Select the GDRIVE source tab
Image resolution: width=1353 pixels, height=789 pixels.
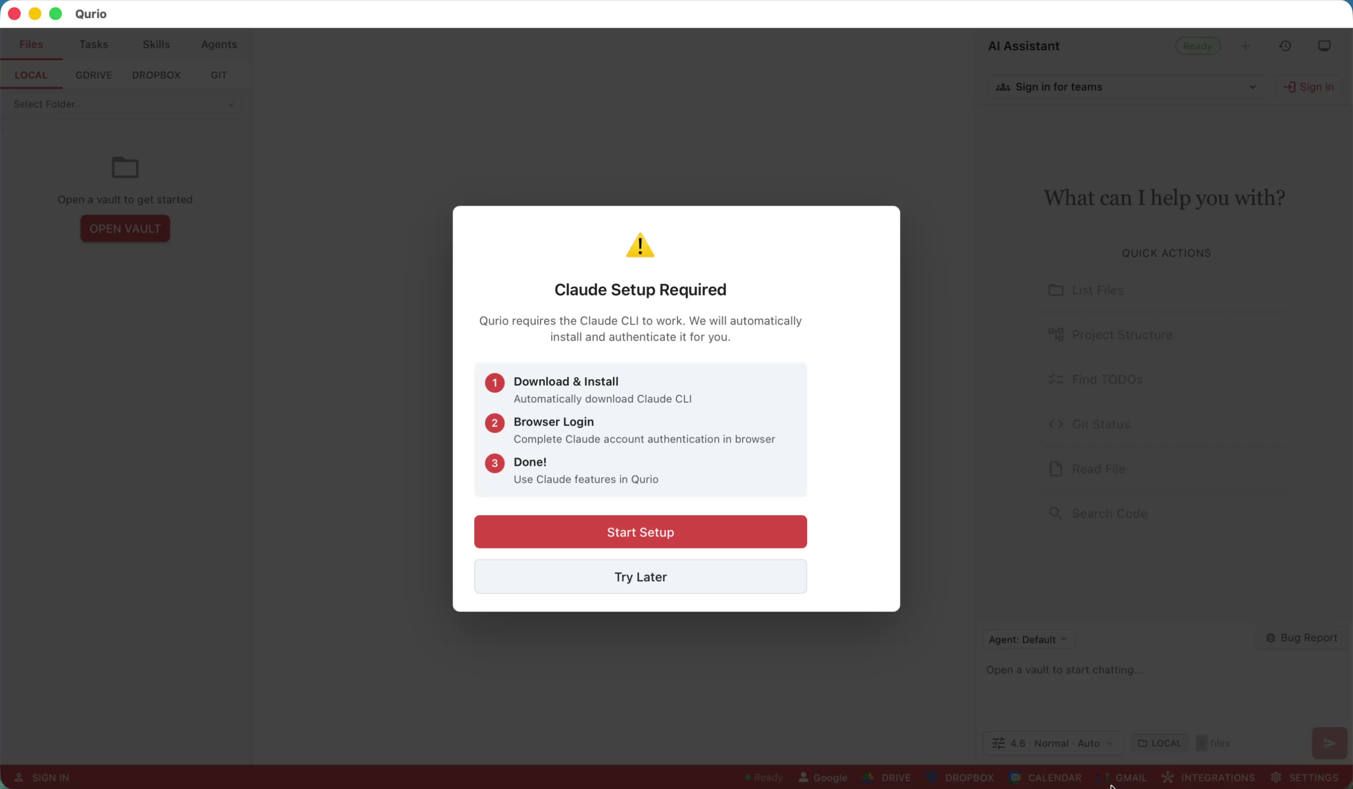tap(94, 75)
